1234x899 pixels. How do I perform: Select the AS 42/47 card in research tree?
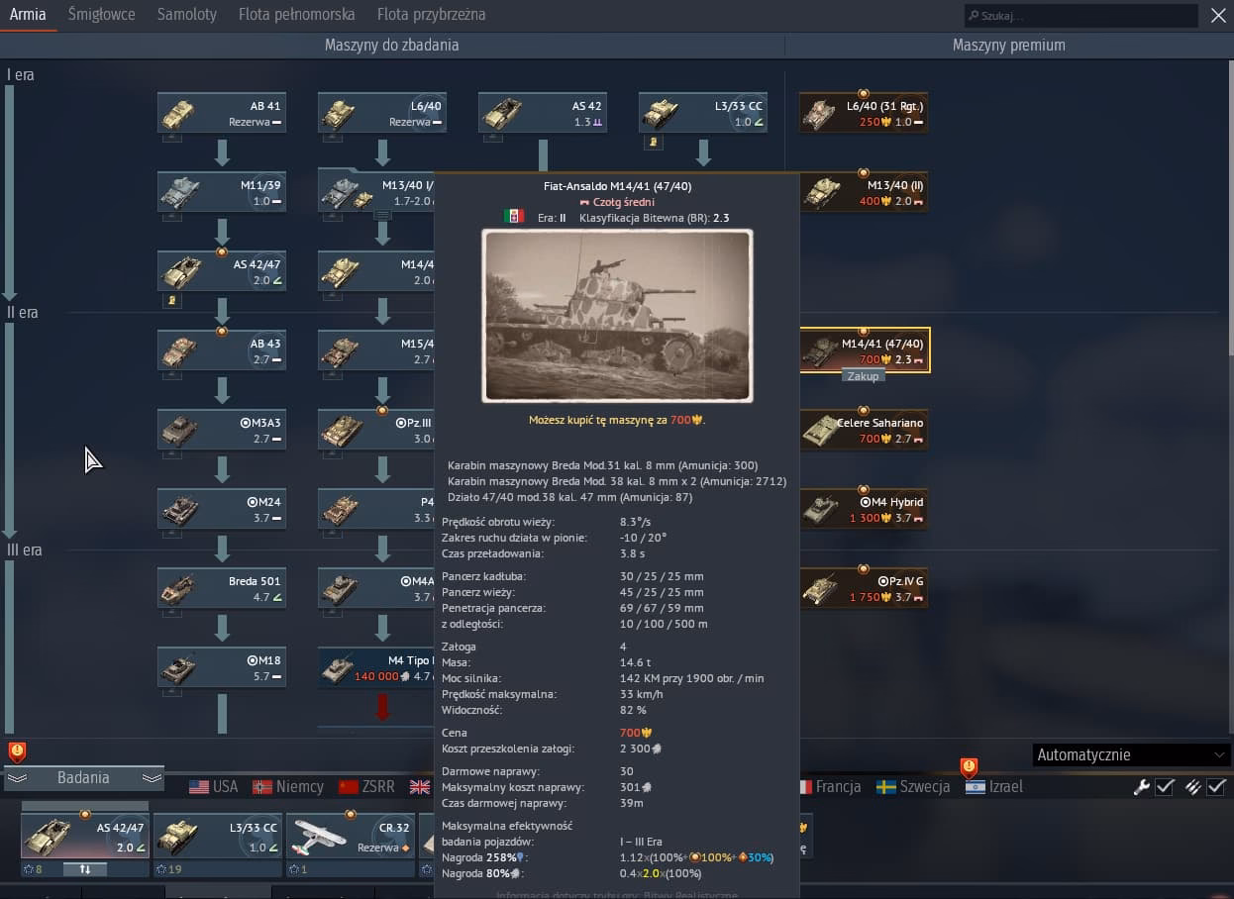point(222,270)
